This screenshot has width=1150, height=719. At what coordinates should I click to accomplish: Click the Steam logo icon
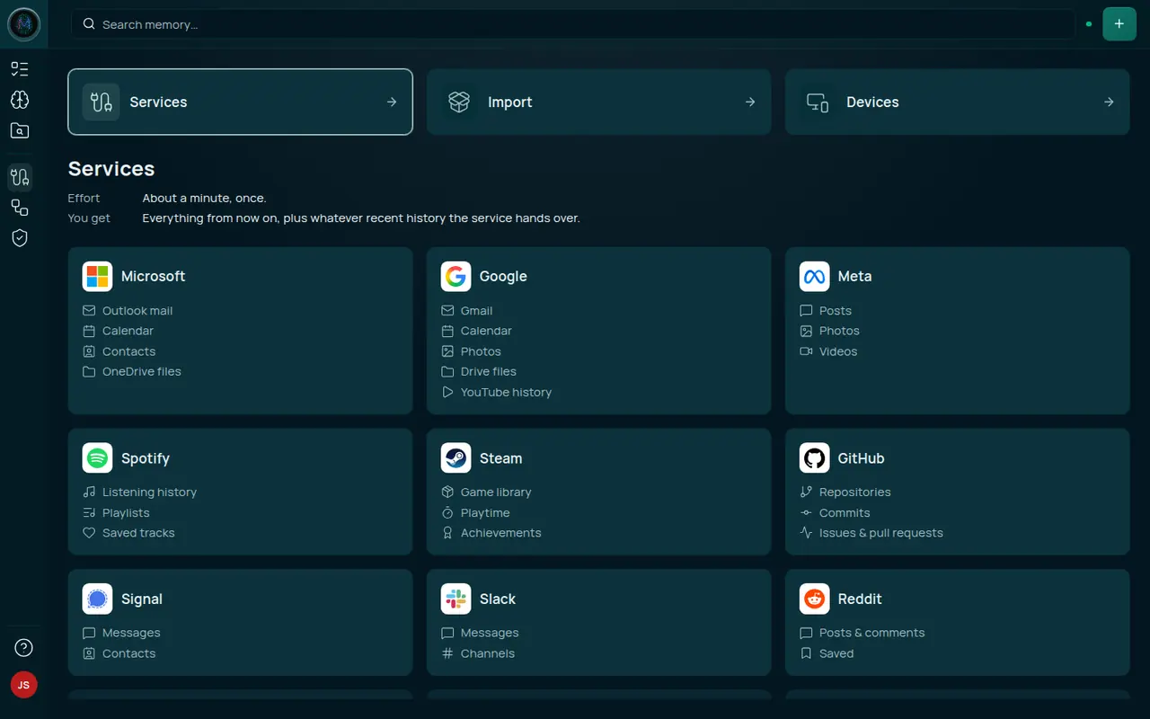pyautogui.click(x=456, y=458)
